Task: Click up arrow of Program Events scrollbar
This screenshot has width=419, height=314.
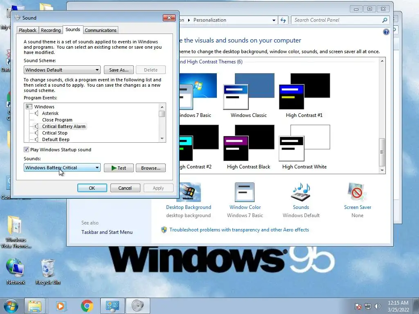Action: point(162,107)
